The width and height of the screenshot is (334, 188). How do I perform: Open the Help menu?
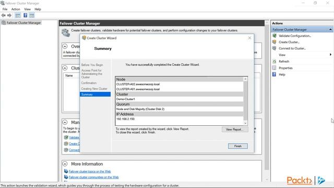(x=38, y=9)
